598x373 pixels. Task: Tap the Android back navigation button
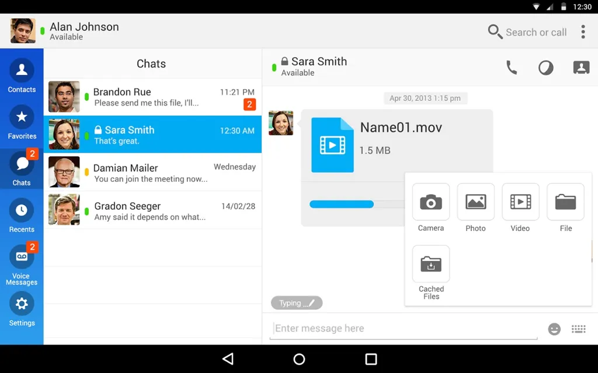(x=228, y=359)
